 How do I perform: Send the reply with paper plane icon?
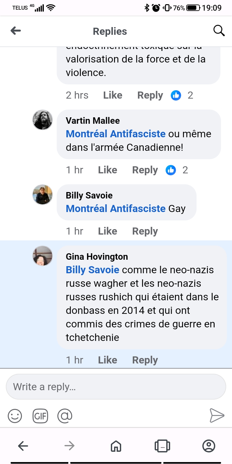(217, 416)
